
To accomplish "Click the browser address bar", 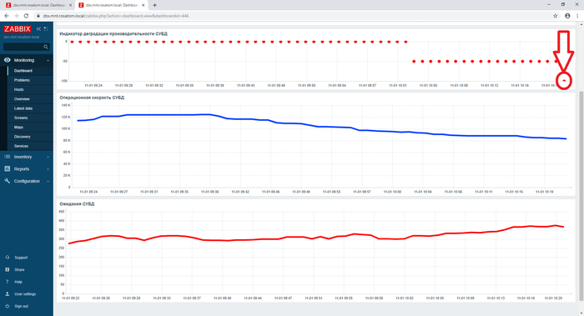I will [x=295, y=16].
